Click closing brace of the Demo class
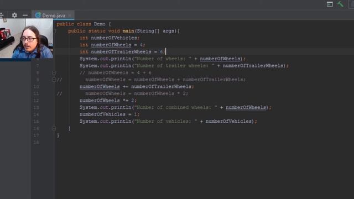Viewport: 354px width, 199px height. coord(58,135)
